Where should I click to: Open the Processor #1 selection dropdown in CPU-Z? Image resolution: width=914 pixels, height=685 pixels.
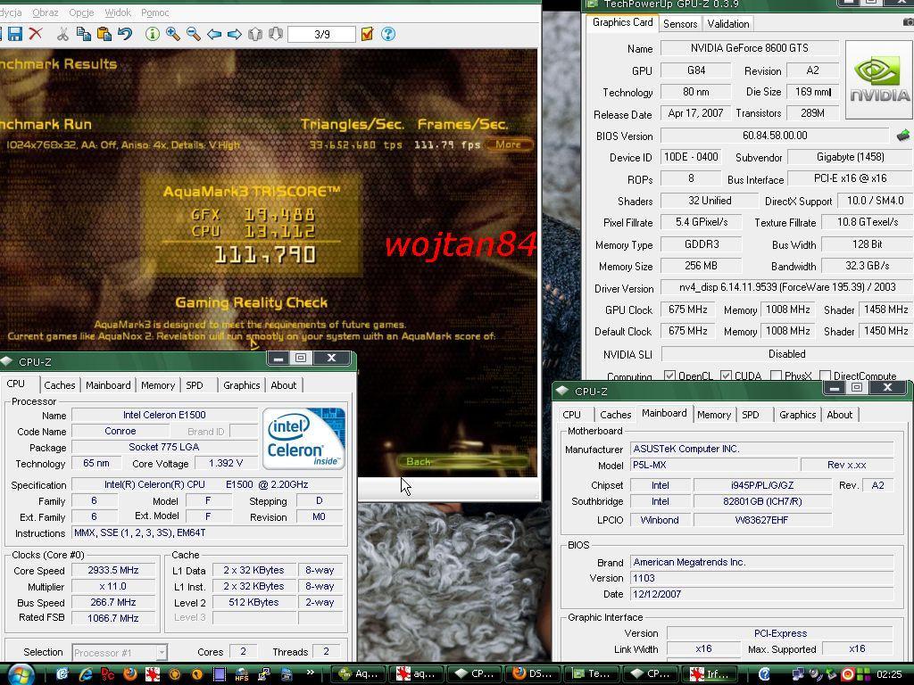tap(120, 652)
